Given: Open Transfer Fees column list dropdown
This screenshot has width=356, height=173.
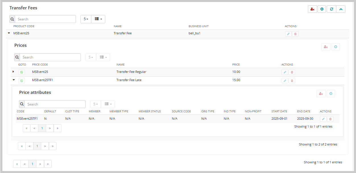Looking at the screenshot, I should pos(98,19).
